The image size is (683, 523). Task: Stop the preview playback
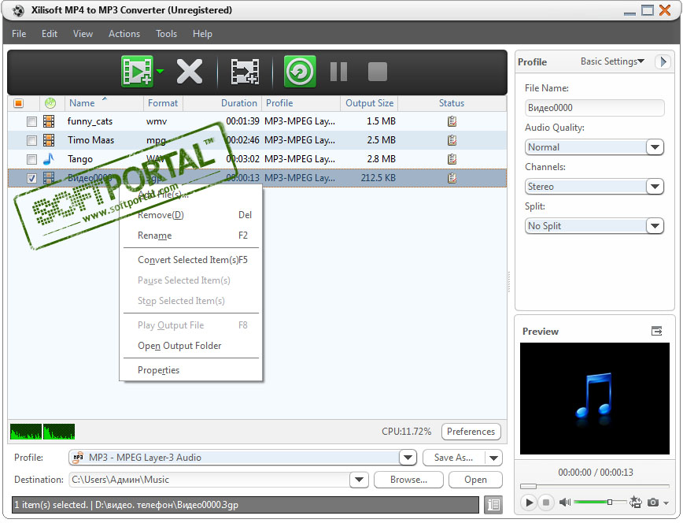tap(546, 503)
